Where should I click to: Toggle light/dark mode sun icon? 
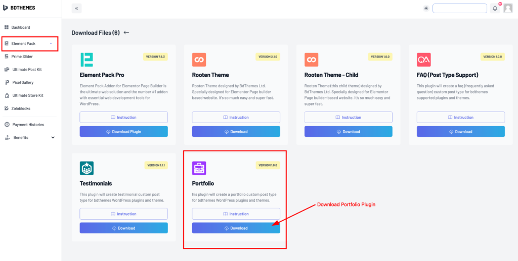(x=426, y=9)
